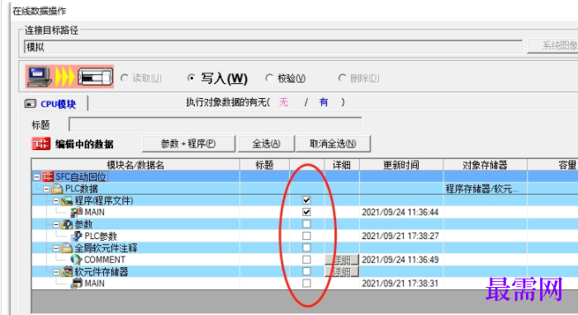Click the 对象存储器 column header
Image resolution: width=578 pixels, height=315 pixels.
[486, 165]
